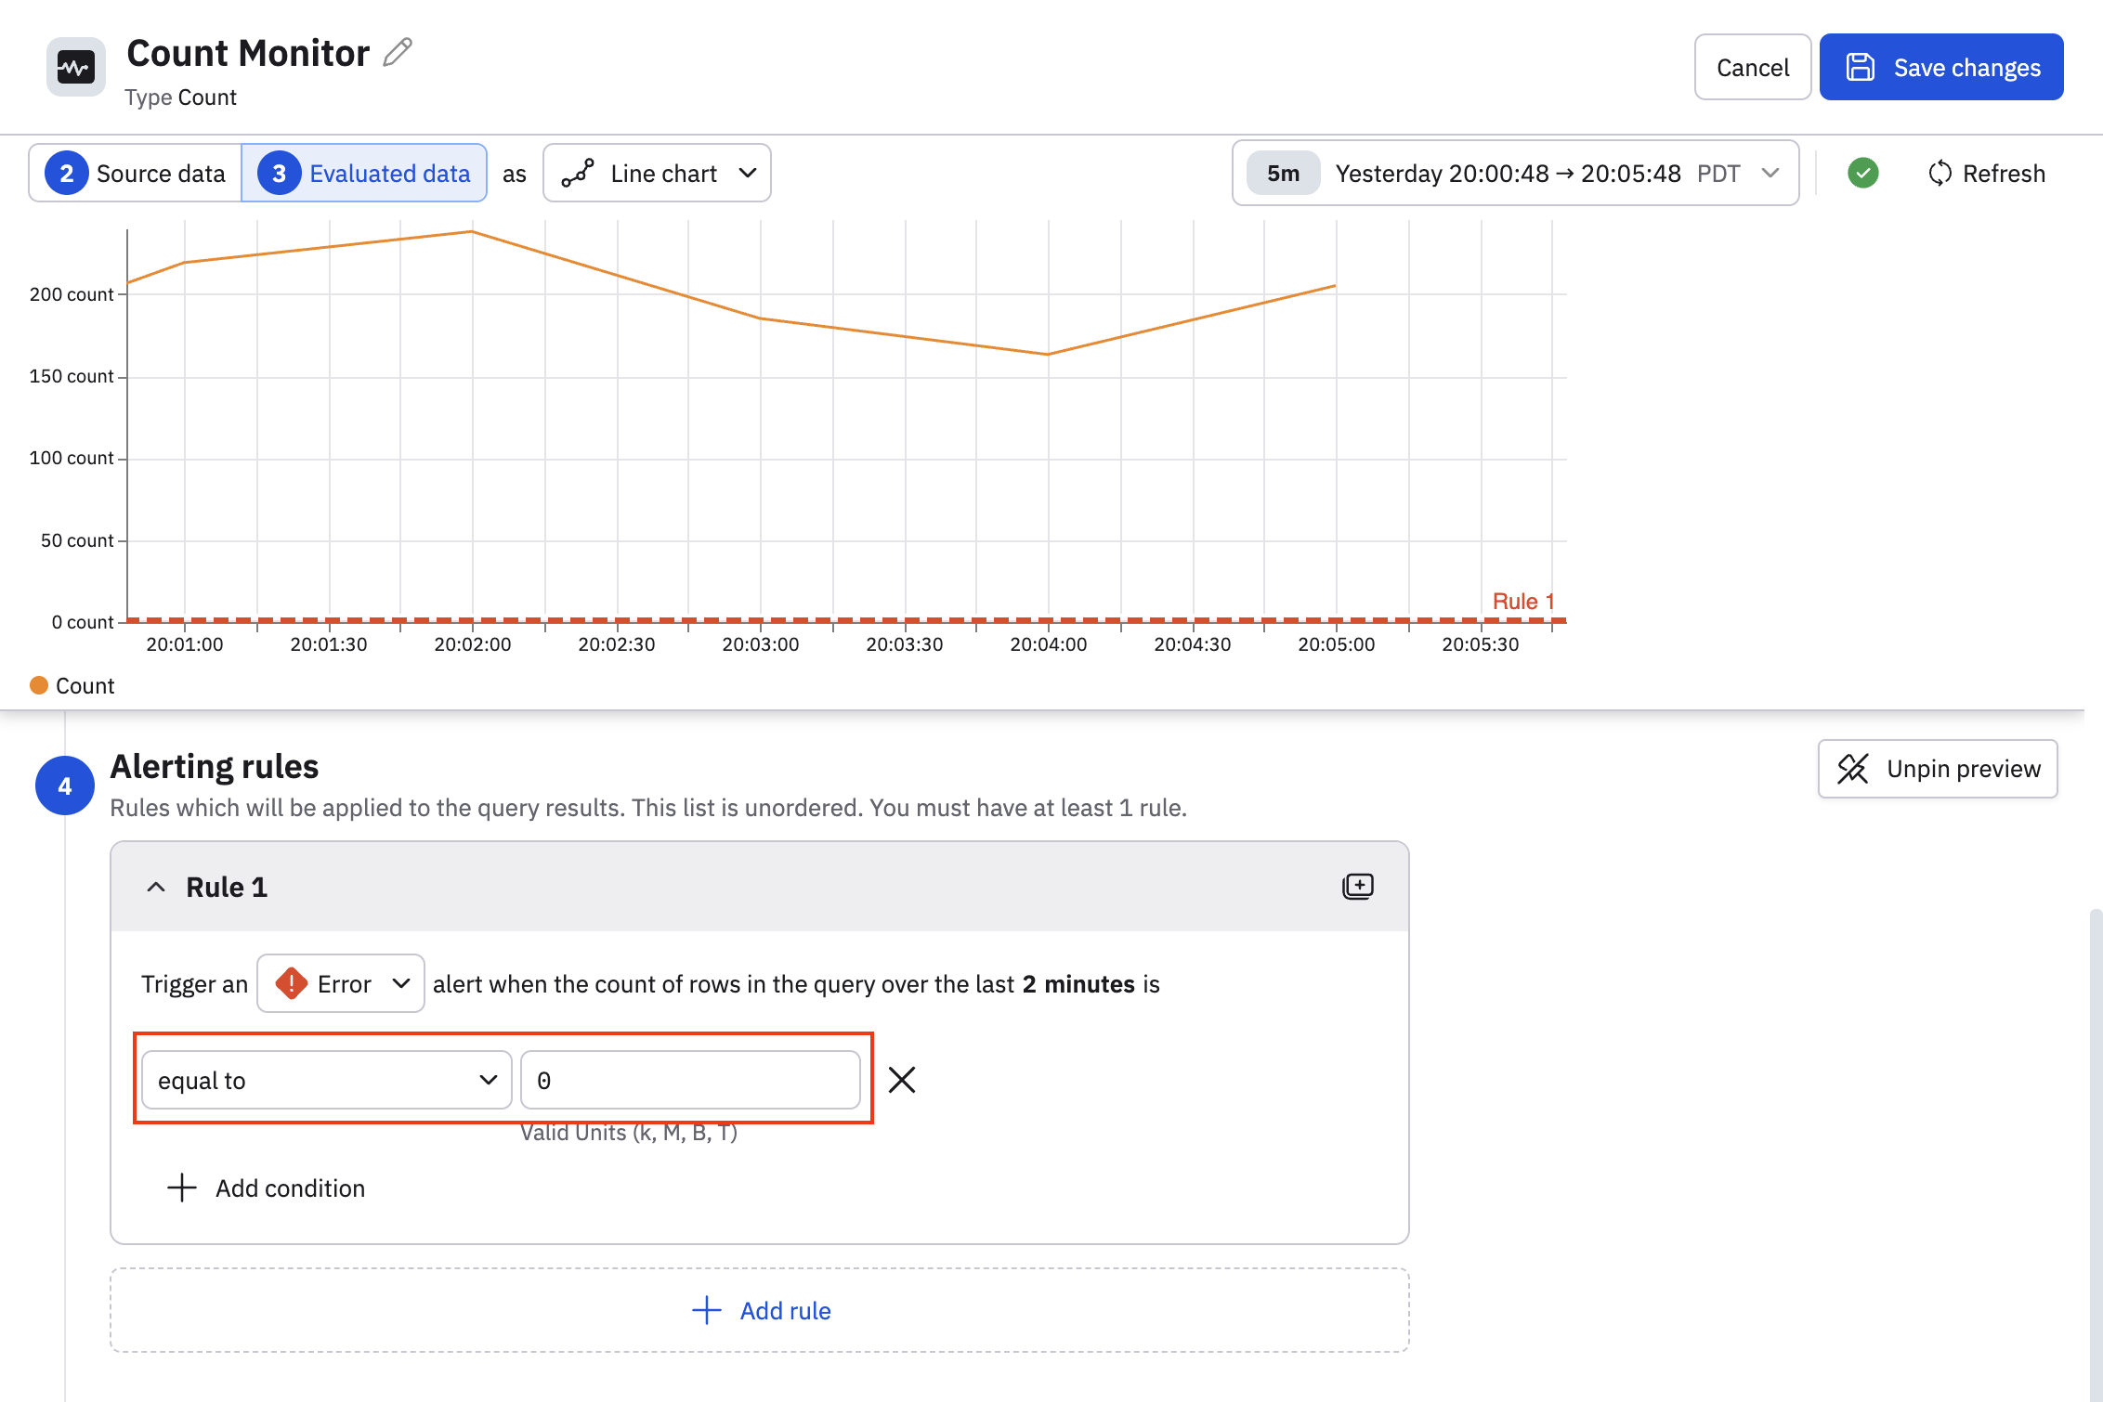This screenshot has width=2103, height=1402.
Task: Open the Error severity dropdown
Action: (341, 983)
